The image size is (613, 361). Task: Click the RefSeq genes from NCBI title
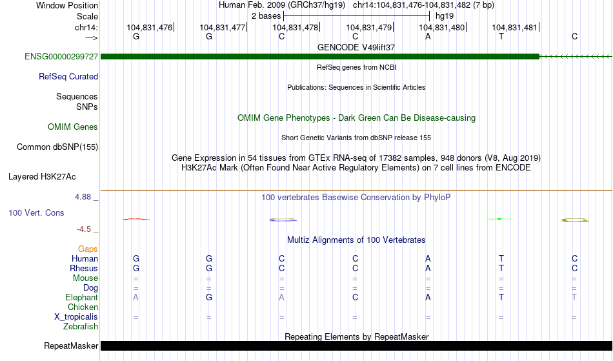coord(357,67)
